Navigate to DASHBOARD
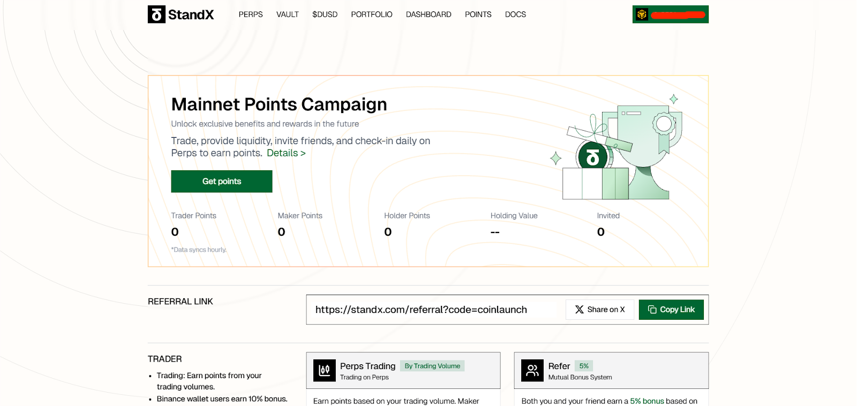This screenshot has height=406, width=857. point(428,14)
